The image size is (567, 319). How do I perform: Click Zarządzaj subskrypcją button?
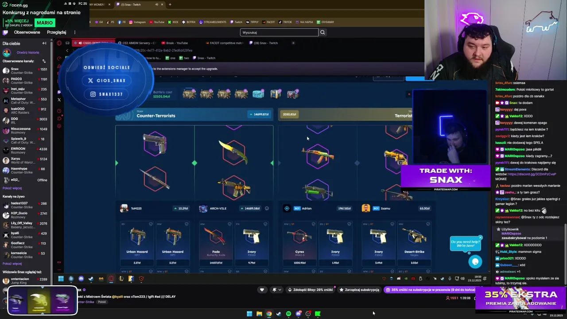[359, 290]
